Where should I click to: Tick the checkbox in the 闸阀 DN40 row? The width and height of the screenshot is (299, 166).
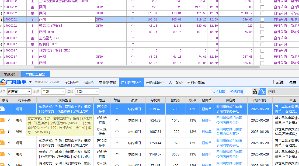click(262, 57)
